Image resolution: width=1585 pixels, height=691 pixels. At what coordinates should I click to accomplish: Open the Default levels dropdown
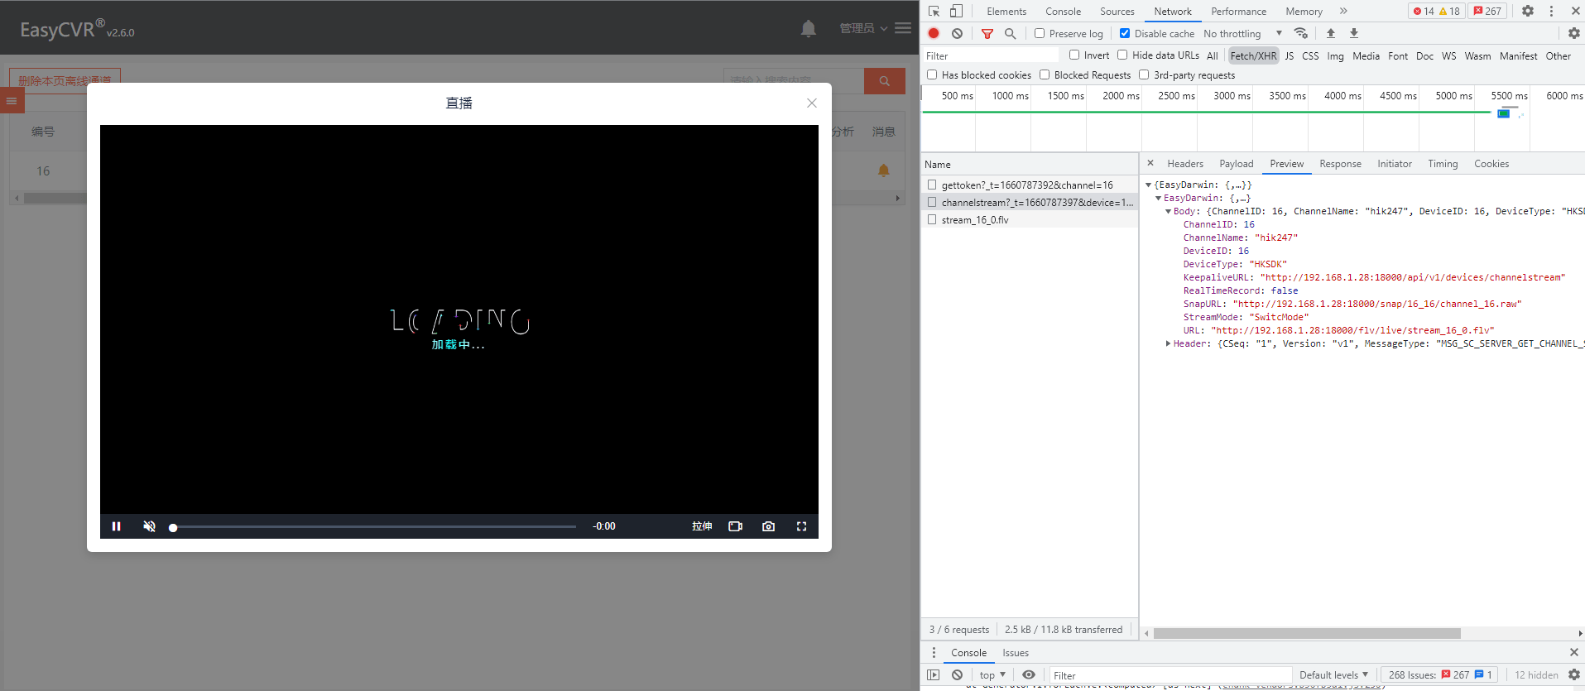click(1333, 674)
